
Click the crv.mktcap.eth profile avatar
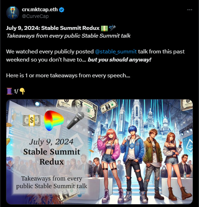pos(13,13)
